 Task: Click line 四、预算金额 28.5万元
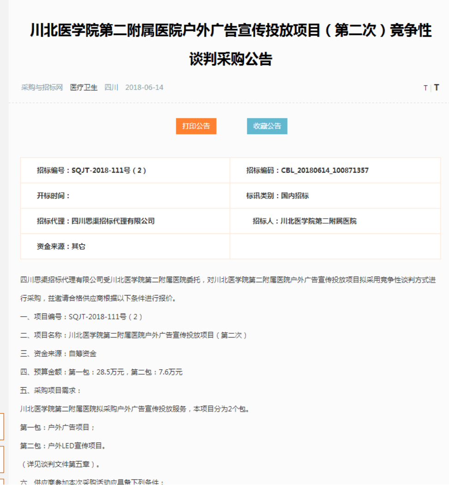[101, 372]
